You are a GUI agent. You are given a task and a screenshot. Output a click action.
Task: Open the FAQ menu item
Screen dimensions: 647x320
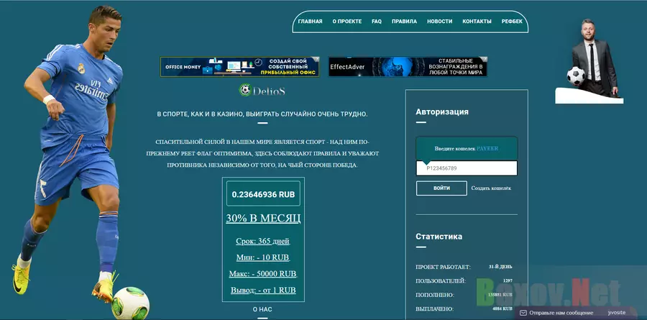click(377, 22)
